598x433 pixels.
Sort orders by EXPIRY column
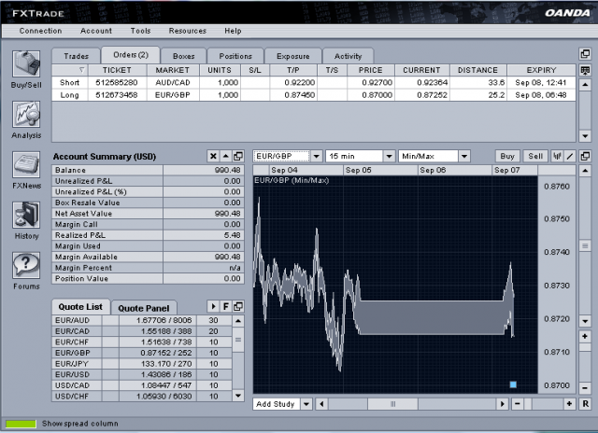[x=541, y=70]
